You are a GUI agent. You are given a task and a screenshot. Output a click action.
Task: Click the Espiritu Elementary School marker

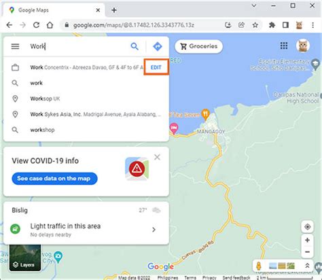click(315, 64)
